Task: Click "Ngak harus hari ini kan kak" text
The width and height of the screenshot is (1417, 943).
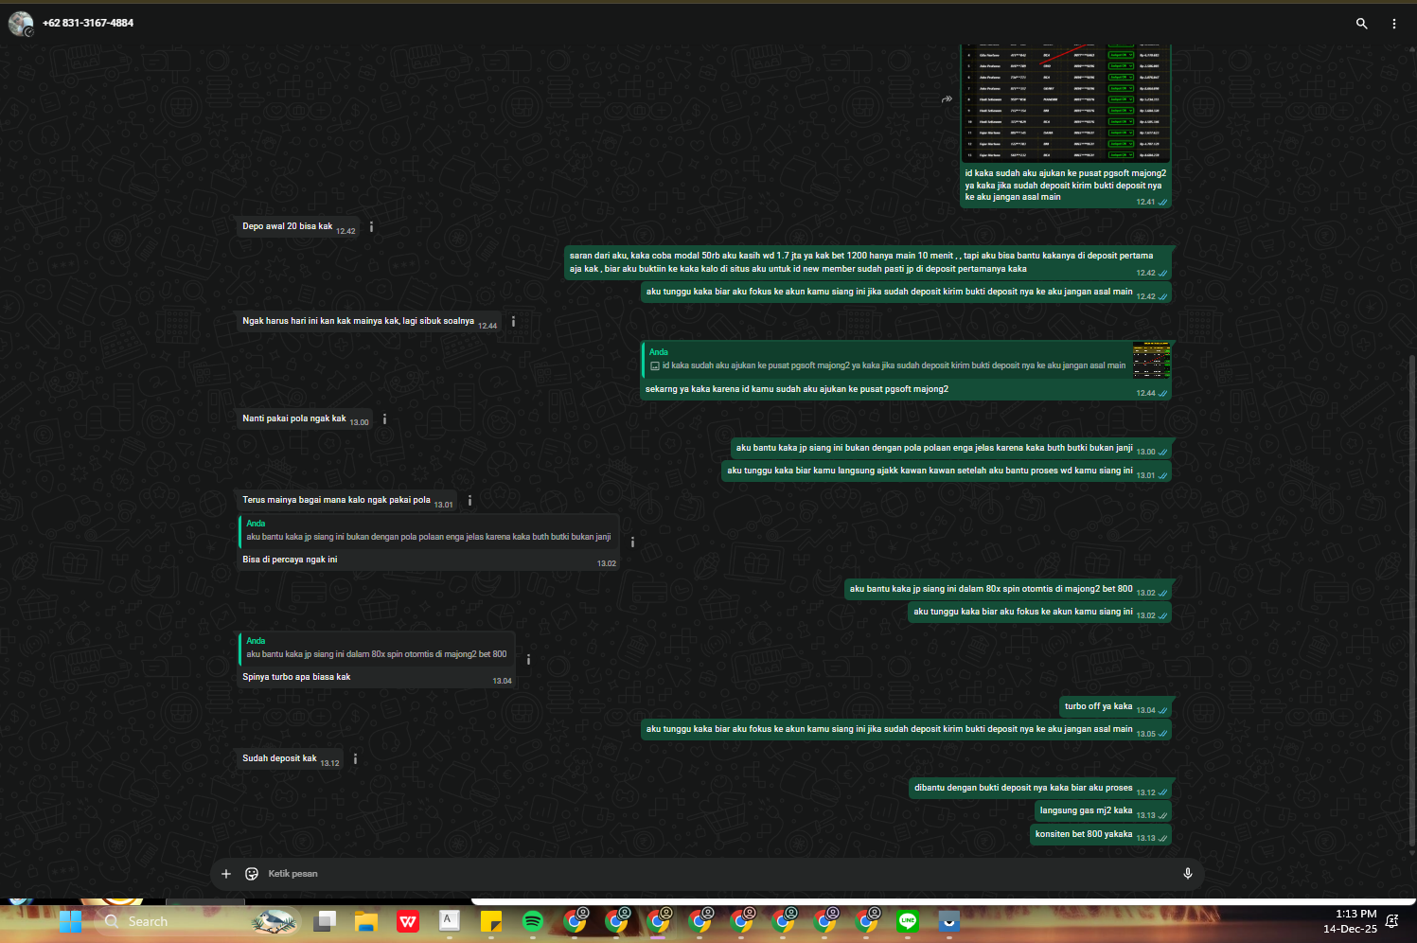Action: (x=358, y=322)
